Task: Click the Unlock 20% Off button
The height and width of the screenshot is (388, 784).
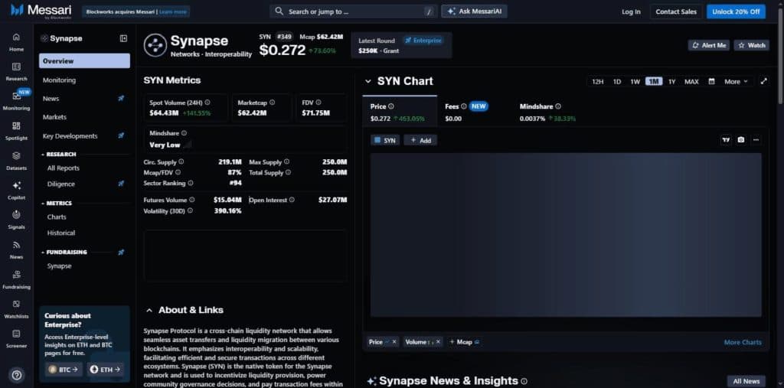Action: click(x=736, y=11)
